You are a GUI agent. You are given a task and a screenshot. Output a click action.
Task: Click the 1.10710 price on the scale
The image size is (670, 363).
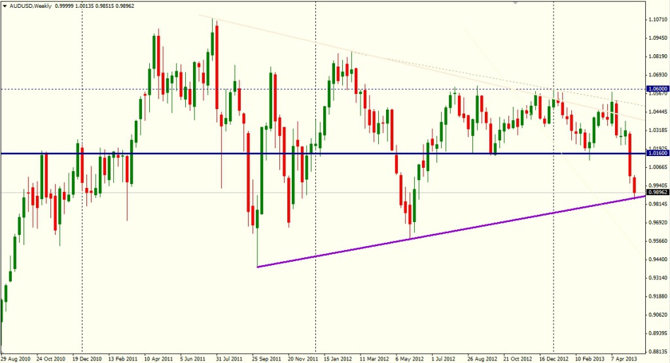(x=657, y=20)
